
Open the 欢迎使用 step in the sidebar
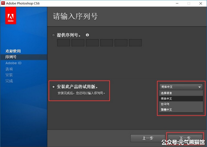13,51
